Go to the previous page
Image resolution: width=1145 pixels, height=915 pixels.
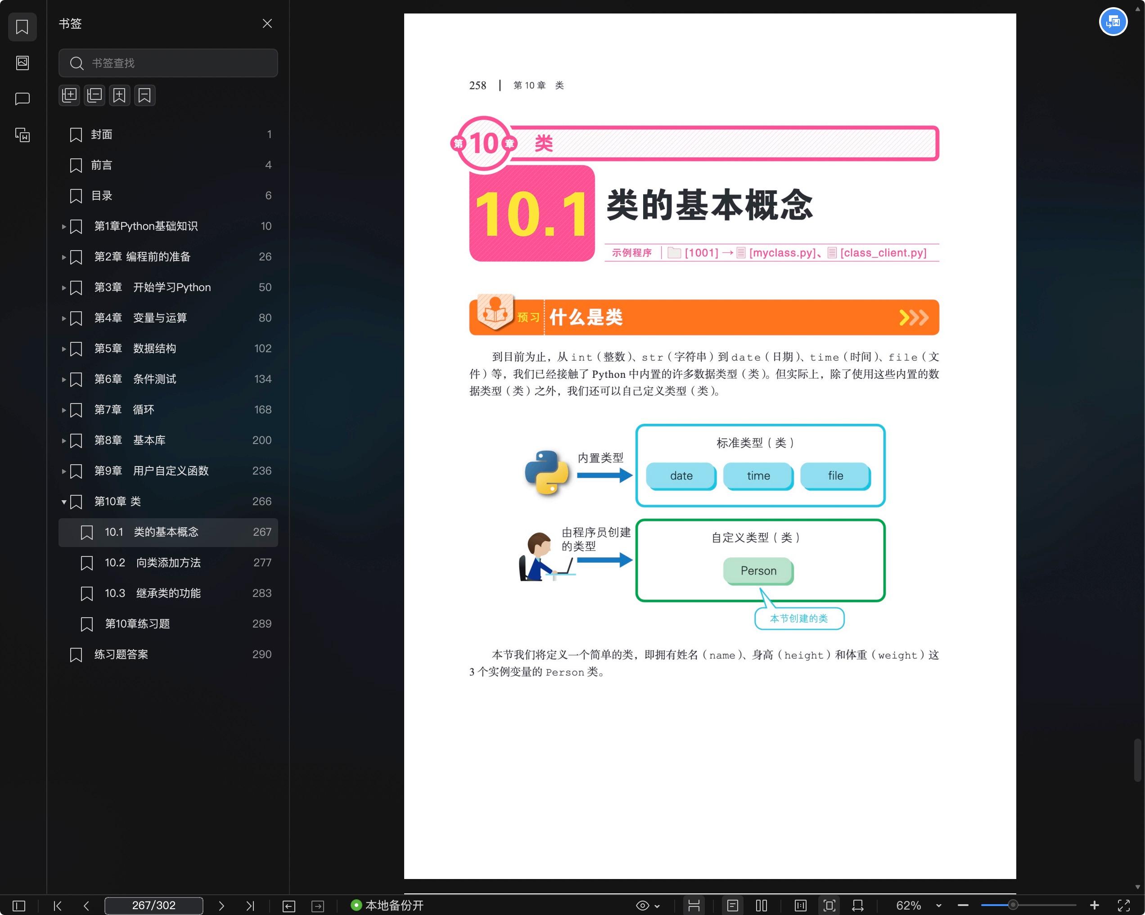click(86, 906)
